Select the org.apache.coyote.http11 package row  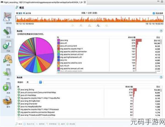[x=108, y=49]
